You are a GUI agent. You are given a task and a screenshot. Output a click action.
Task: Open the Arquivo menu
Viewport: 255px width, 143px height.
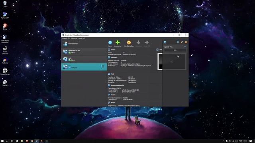(66, 39)
